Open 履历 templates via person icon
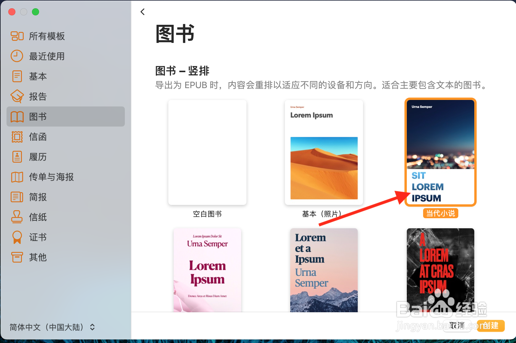516x343 pixels. point(17,157)
